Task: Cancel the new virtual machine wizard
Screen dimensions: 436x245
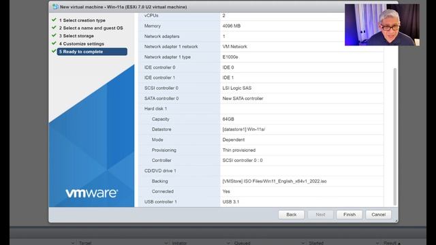Action: 379,214
